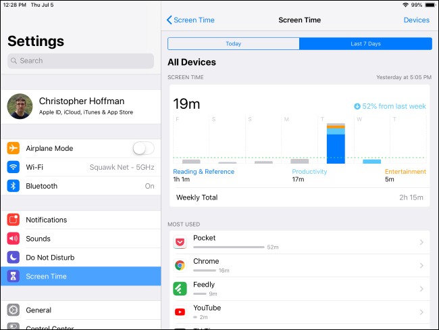The width and height of the screenshot is (439, 330).
Task: Expand the Pocket row chevron
Action: pos(421,242)
